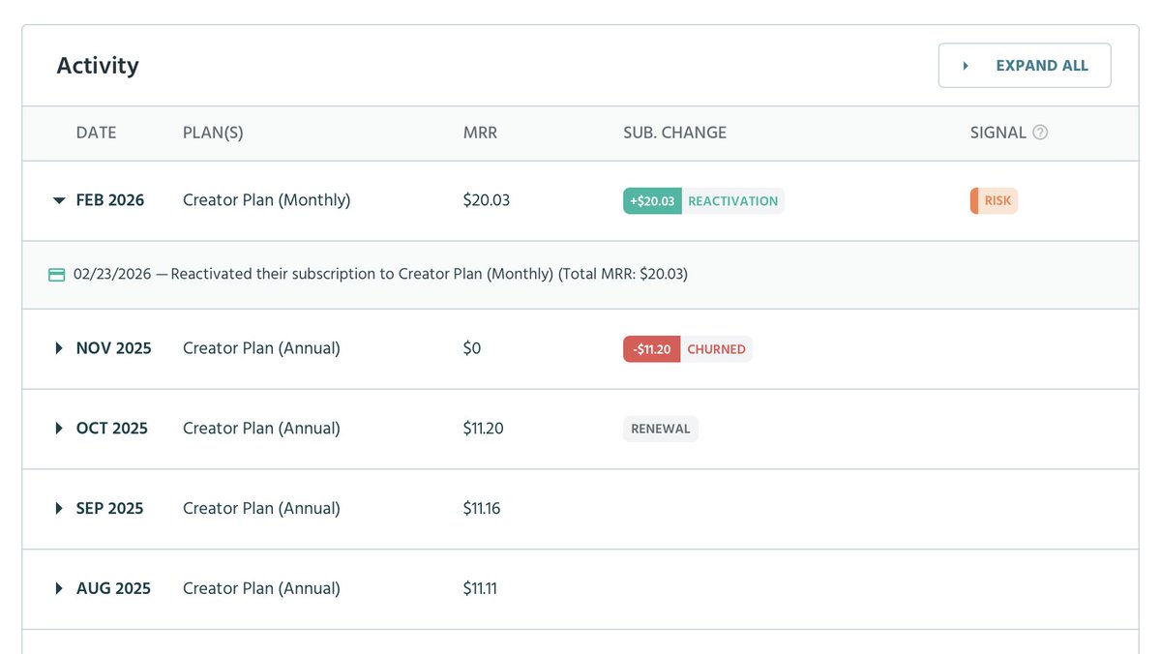The height and width of the screenshot is (654, 1161).
Task: Open the Signal help question-mark icon
Action: (x=1040, y=133)
